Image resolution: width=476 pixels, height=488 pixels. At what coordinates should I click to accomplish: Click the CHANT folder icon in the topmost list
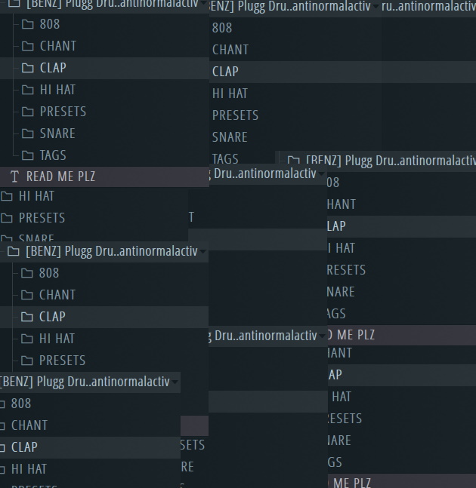pos(28,46)
